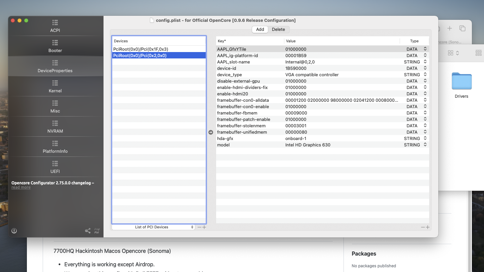Open the ACPI section in sidebar
The height and width of the screenshot is (272, 484).
click(x=55, y=26)
